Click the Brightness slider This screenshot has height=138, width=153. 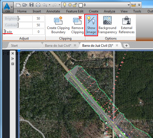18,19
